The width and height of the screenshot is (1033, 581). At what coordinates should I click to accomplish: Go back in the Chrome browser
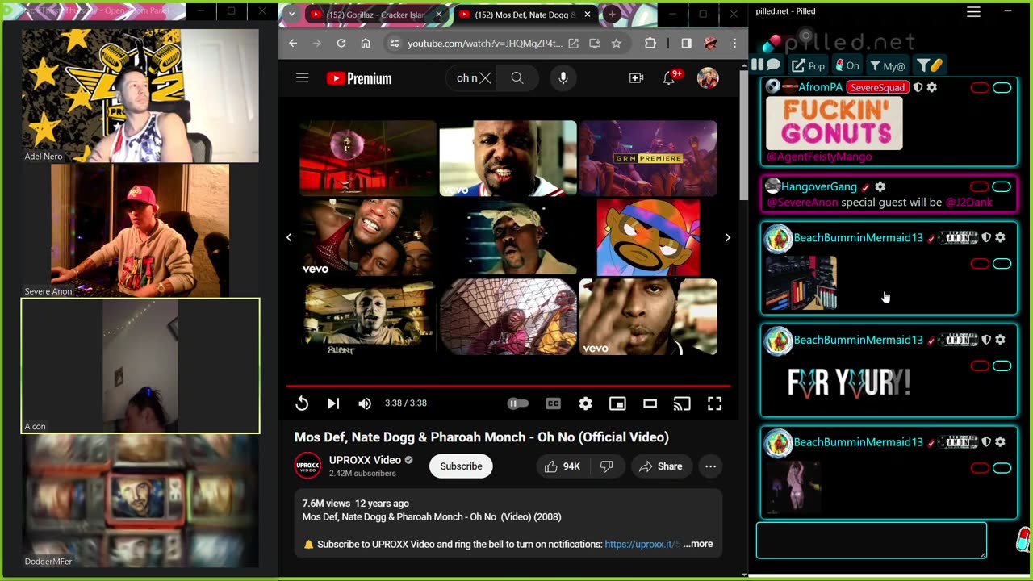(x=293, y=44)
